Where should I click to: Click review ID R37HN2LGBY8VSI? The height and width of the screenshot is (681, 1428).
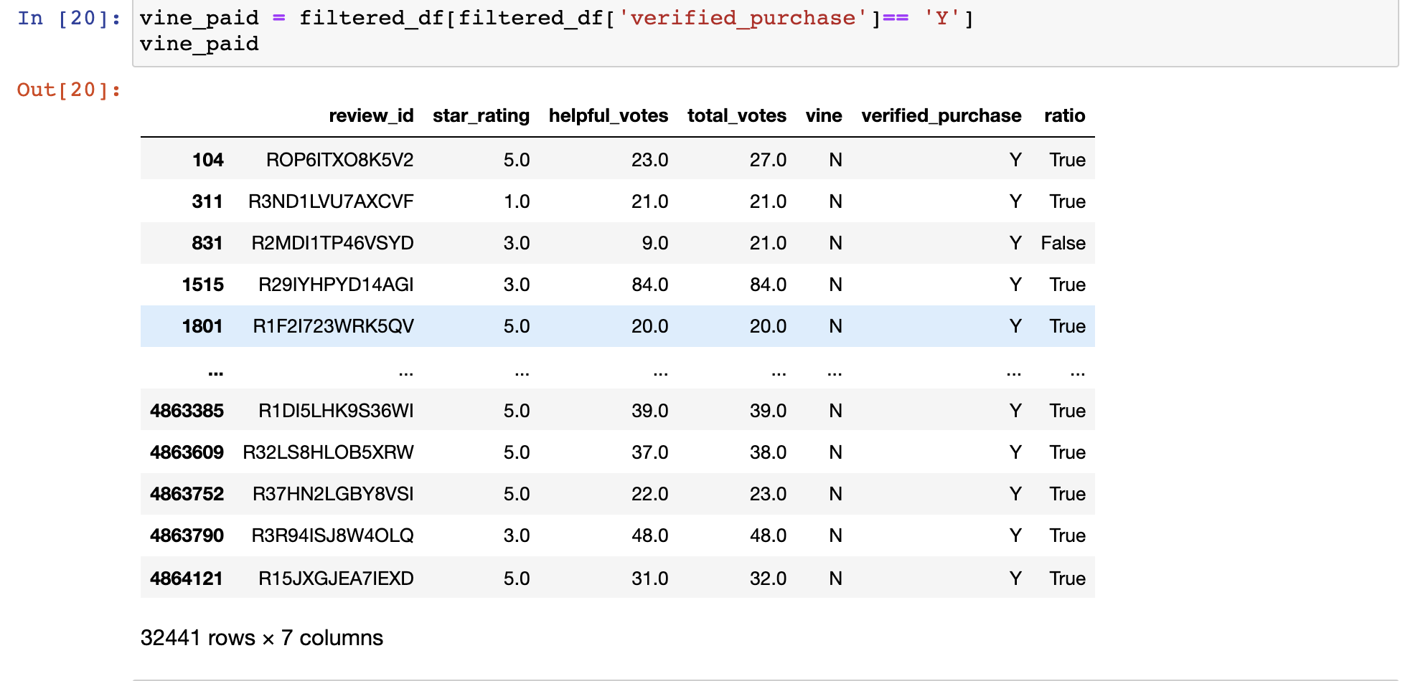click(333, 494)
